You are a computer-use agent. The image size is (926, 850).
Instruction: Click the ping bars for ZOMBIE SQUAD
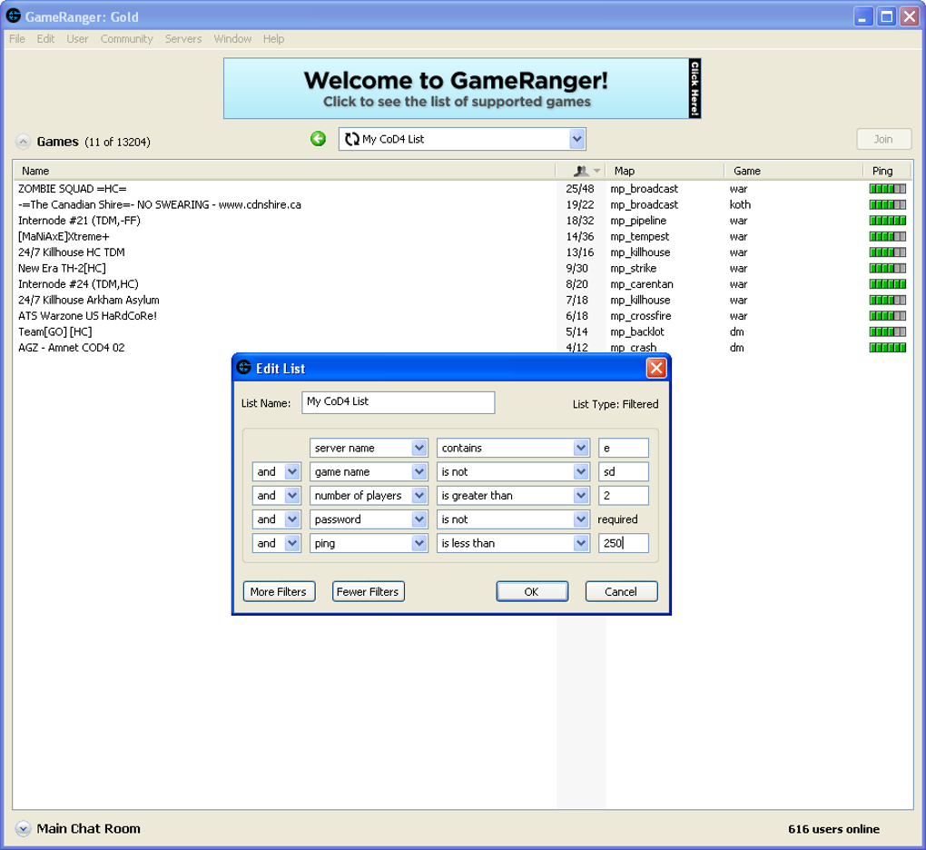[x=887, y=189]
